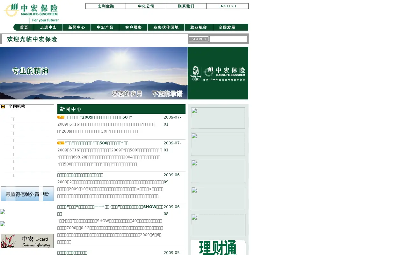Open the 宏利金融 top link
Viewport: 408px width, 255px height.
coord(106,6)
